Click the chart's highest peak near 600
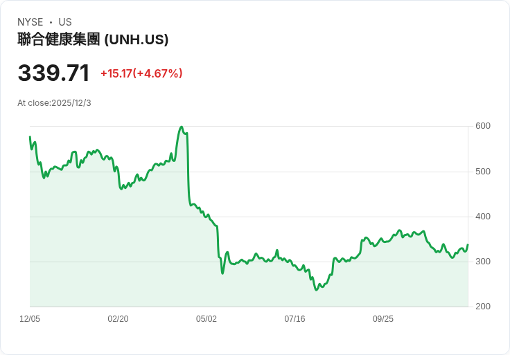 (181, 127)
